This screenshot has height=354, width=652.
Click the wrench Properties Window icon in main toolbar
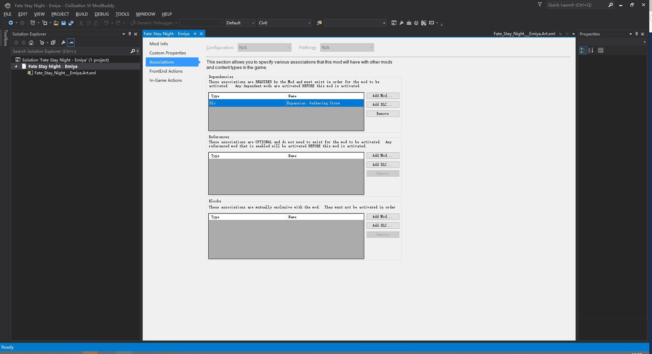[401, 23]
